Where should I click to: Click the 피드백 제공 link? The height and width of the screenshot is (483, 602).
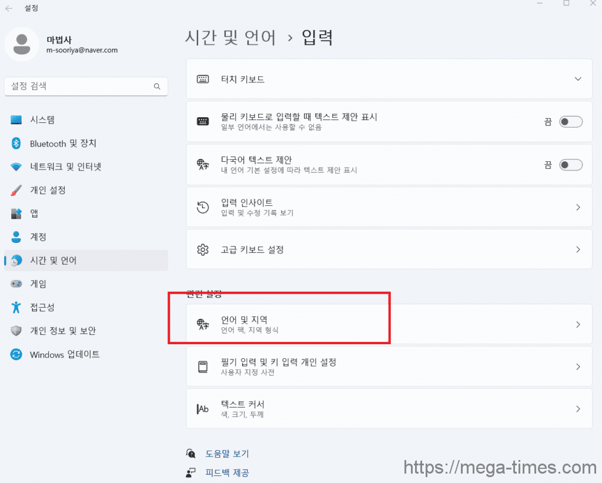point(227,472)
